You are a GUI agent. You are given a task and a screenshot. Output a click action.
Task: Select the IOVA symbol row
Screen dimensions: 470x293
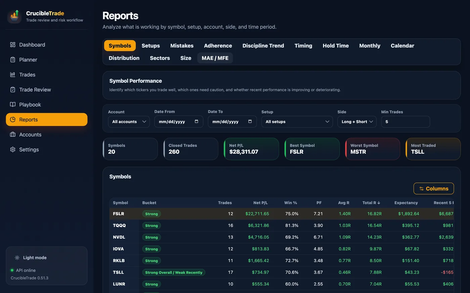[x=281, y=249]
